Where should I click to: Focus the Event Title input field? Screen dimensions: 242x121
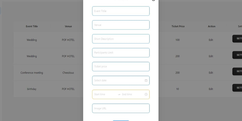[121, 11]
